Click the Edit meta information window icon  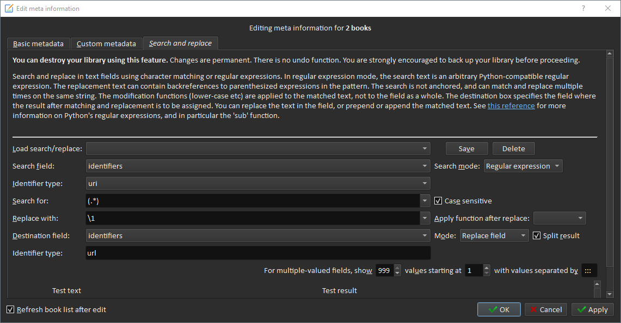[9, 9]
